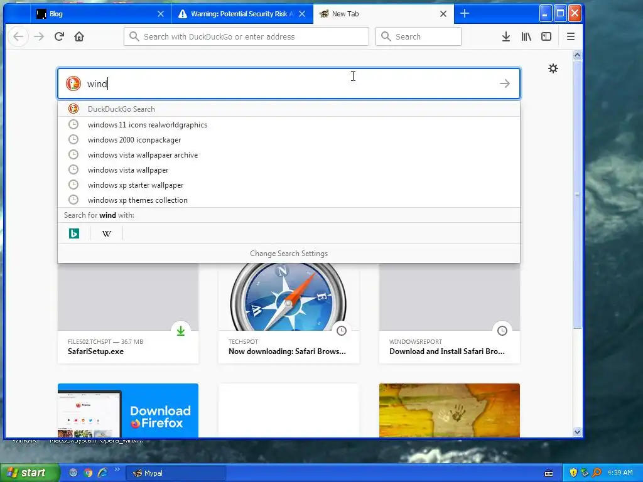This screenshot has height=482, width=643.
Task: Click the magnifier tray icon
Action: click(x=597, y=473)
